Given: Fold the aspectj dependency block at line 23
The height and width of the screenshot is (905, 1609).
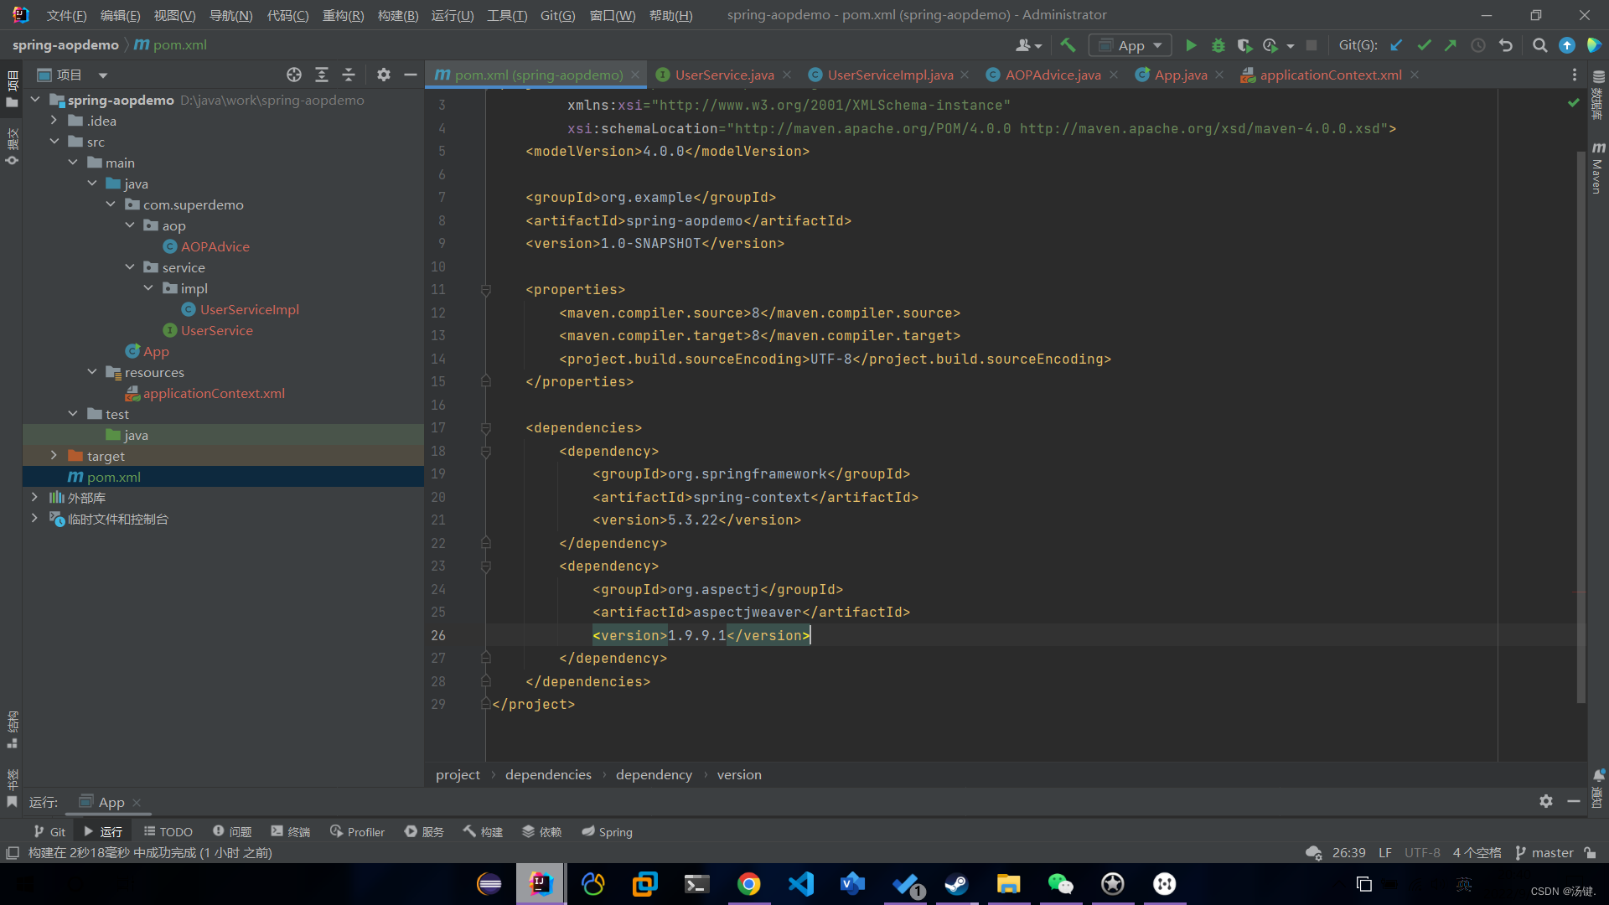Looking at the screenshot, I should (x=485, y=566).
